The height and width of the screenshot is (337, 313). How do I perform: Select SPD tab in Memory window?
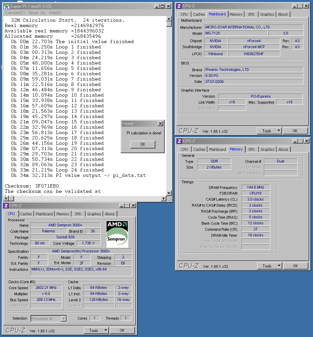(x=252, y=149)
